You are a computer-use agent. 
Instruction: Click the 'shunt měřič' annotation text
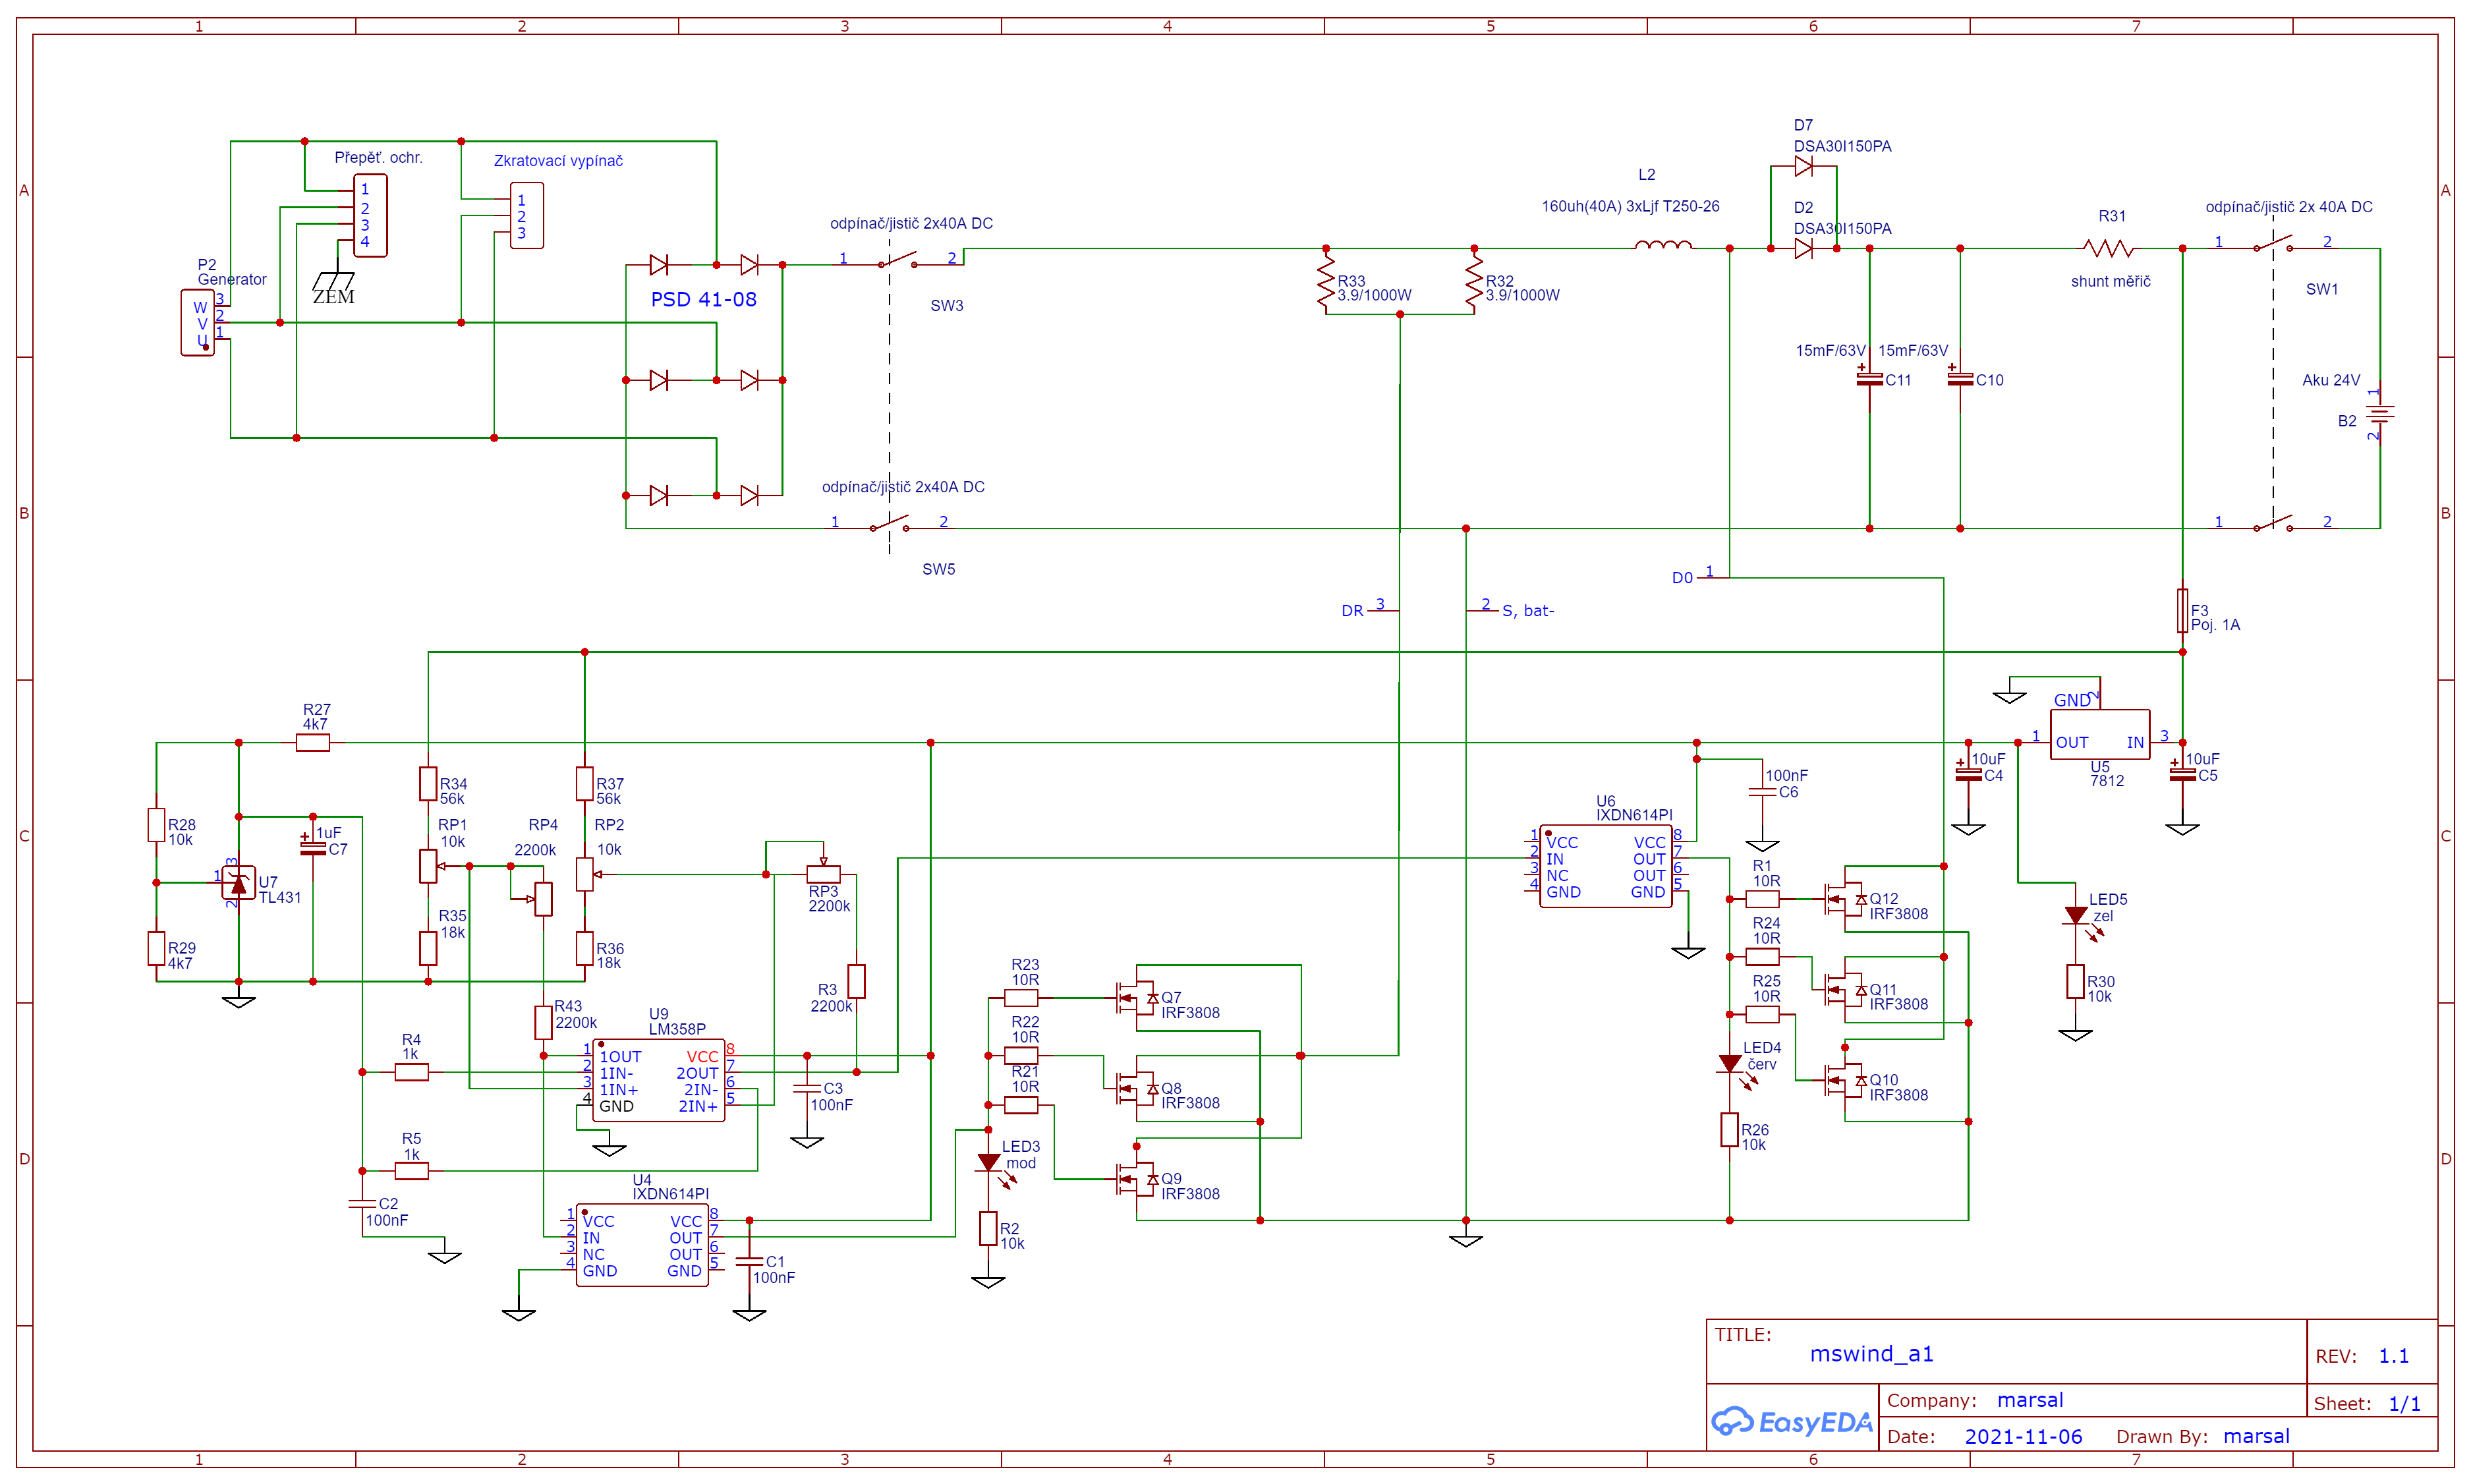coord(2110,282)
